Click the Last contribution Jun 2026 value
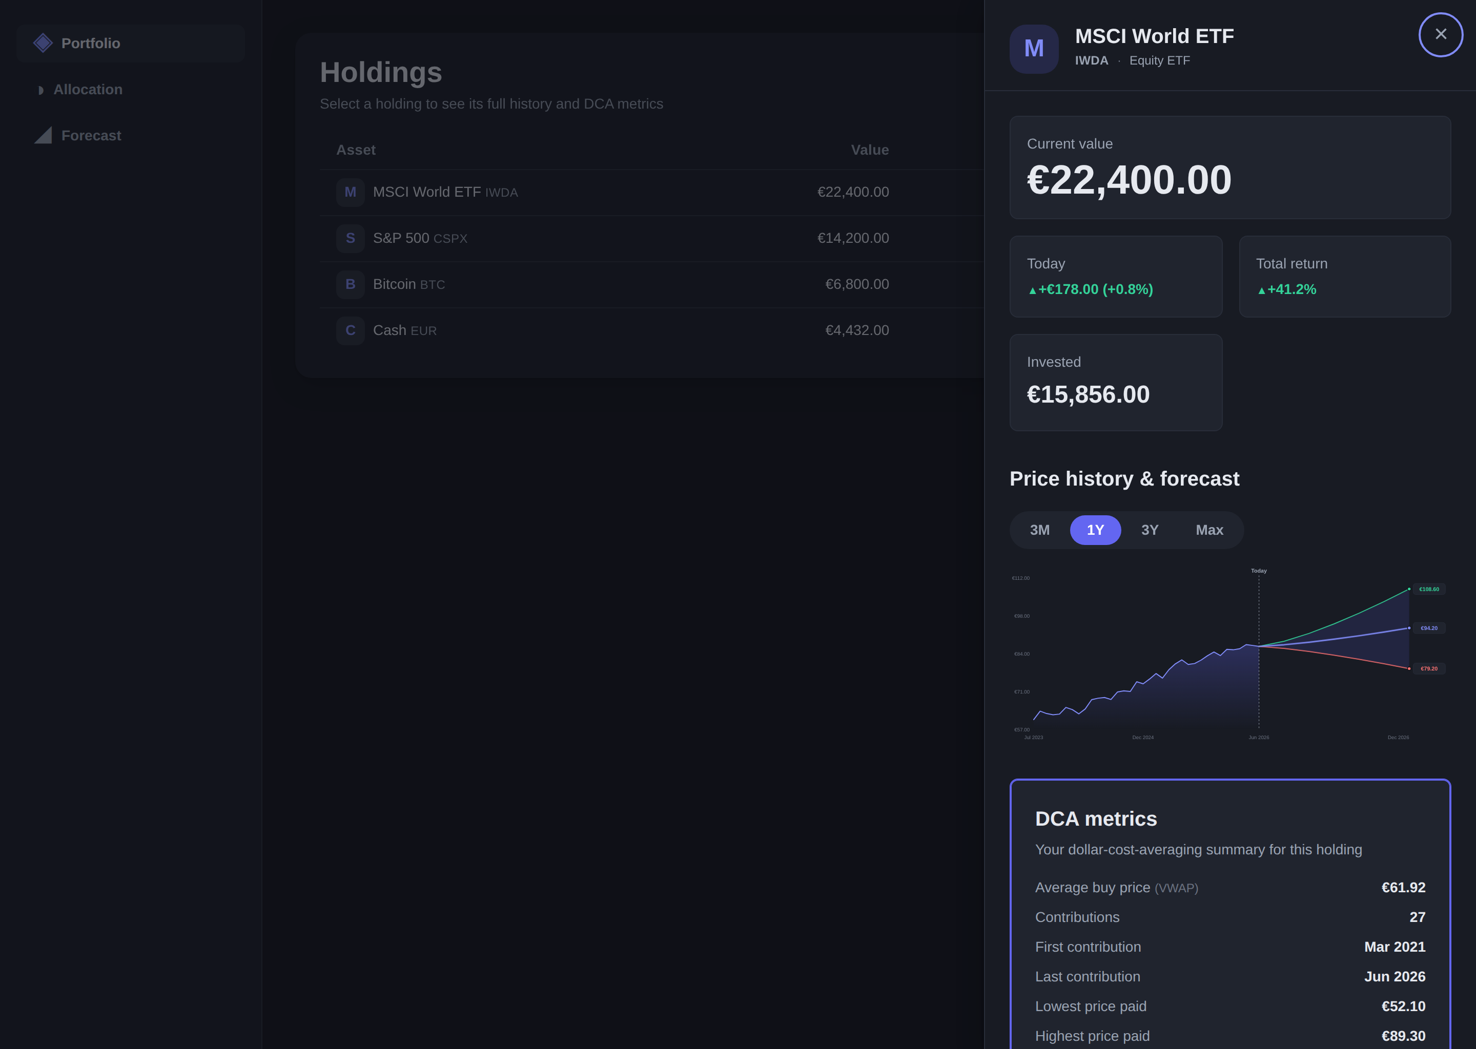 (x=1395, y=977)
